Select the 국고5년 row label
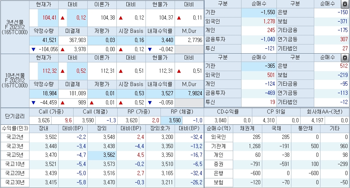This screenshot has height=188, width=350. coord(15,155)
